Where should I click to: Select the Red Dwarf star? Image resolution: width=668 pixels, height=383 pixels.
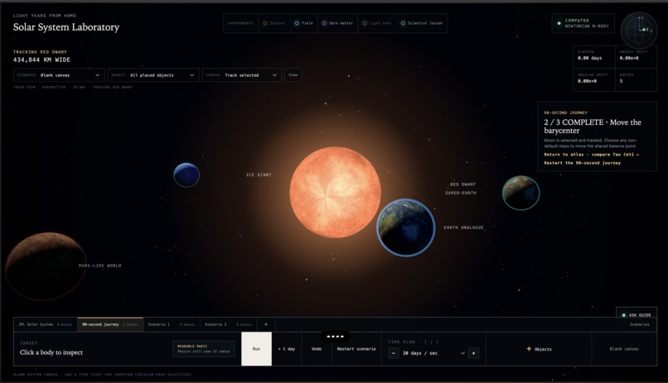pos(336,192)
